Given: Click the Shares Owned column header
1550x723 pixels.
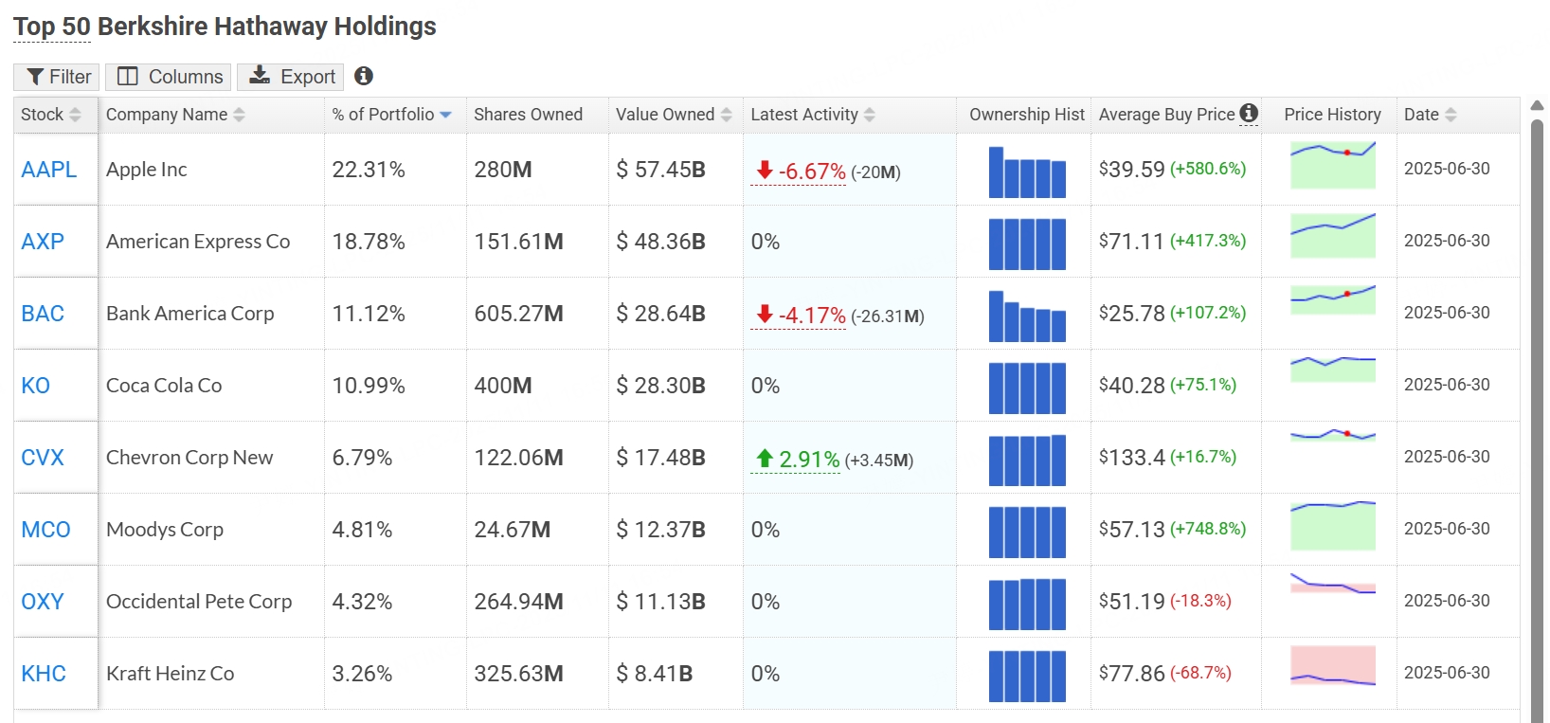Looking at the screenshot, I should 528,115.
